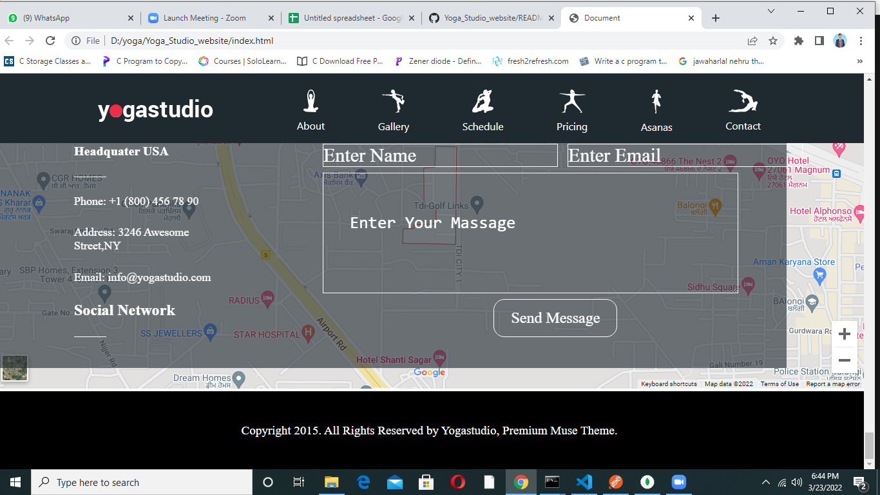The image size is (880, 495).
Task: Zoom in on the map
Action: (845, 334)
